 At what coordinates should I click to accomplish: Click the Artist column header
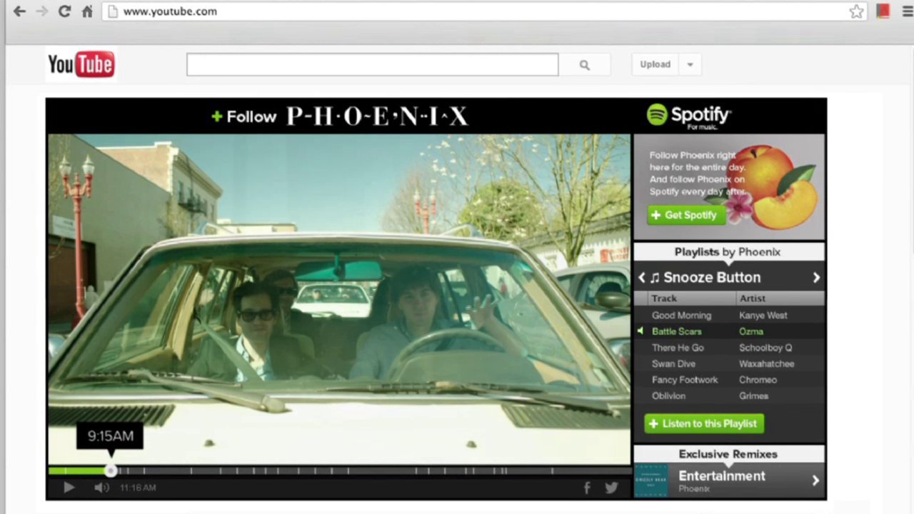[752, 298]
